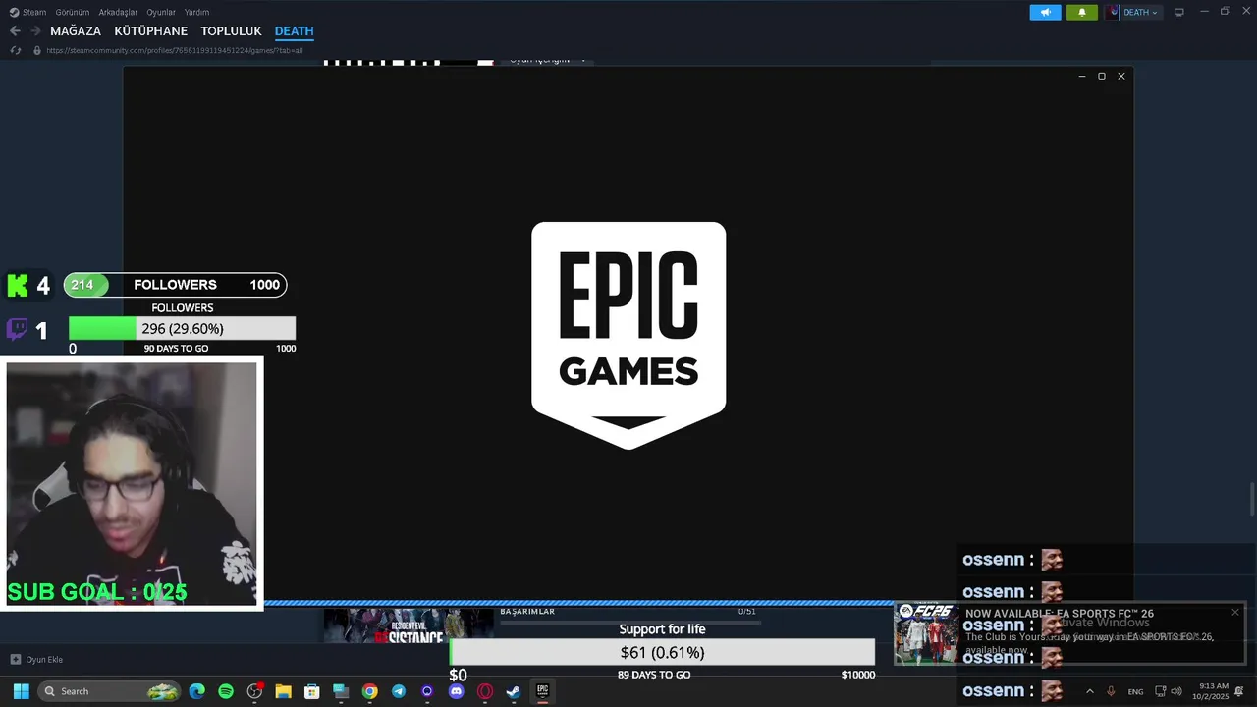Close the Epic Games launcher window
Image resolution: width=1257 pixels, height=707 pixels.
pyautogui.click(x=1121, y=76)
